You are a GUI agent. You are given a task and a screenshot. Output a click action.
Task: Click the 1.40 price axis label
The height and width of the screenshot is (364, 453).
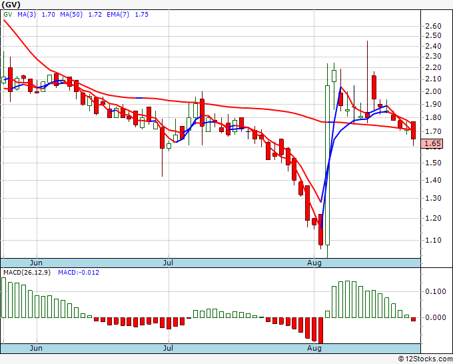[x=433, y=180]
